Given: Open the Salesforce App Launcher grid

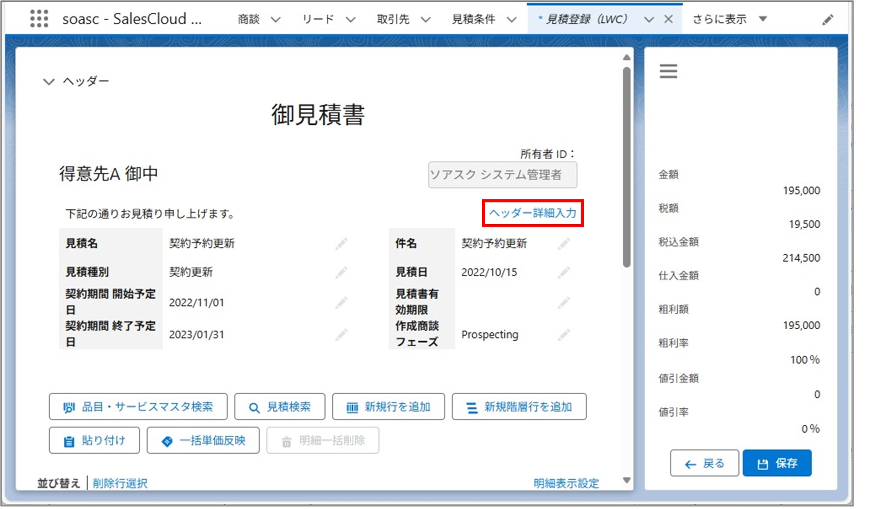Looking at the screenshot, I should click(38, 18).
